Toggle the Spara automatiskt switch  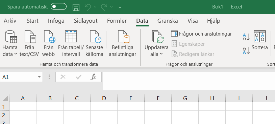click(x=58, y=7)
